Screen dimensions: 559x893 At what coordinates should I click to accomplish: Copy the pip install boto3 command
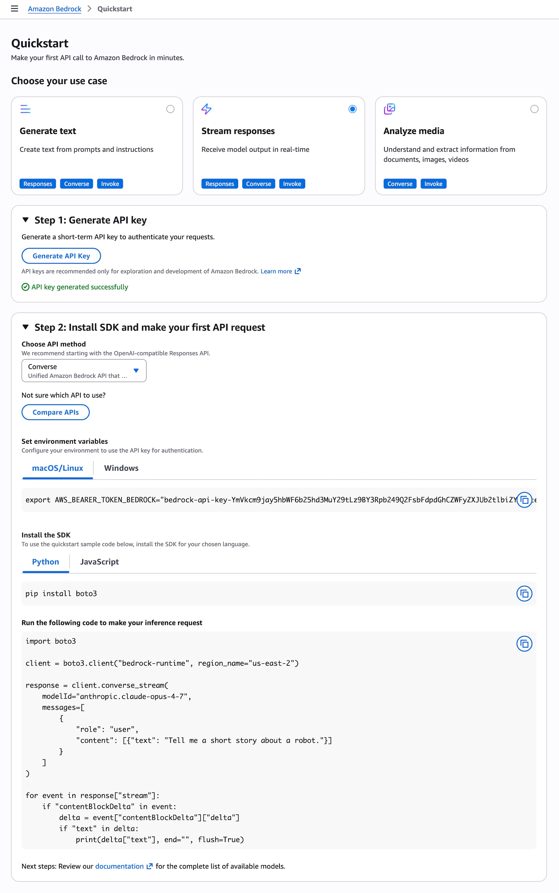524,593
